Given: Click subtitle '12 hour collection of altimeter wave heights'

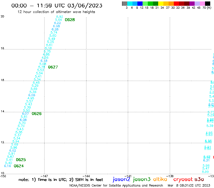Looking at the screenshot, I should [56, 12].
